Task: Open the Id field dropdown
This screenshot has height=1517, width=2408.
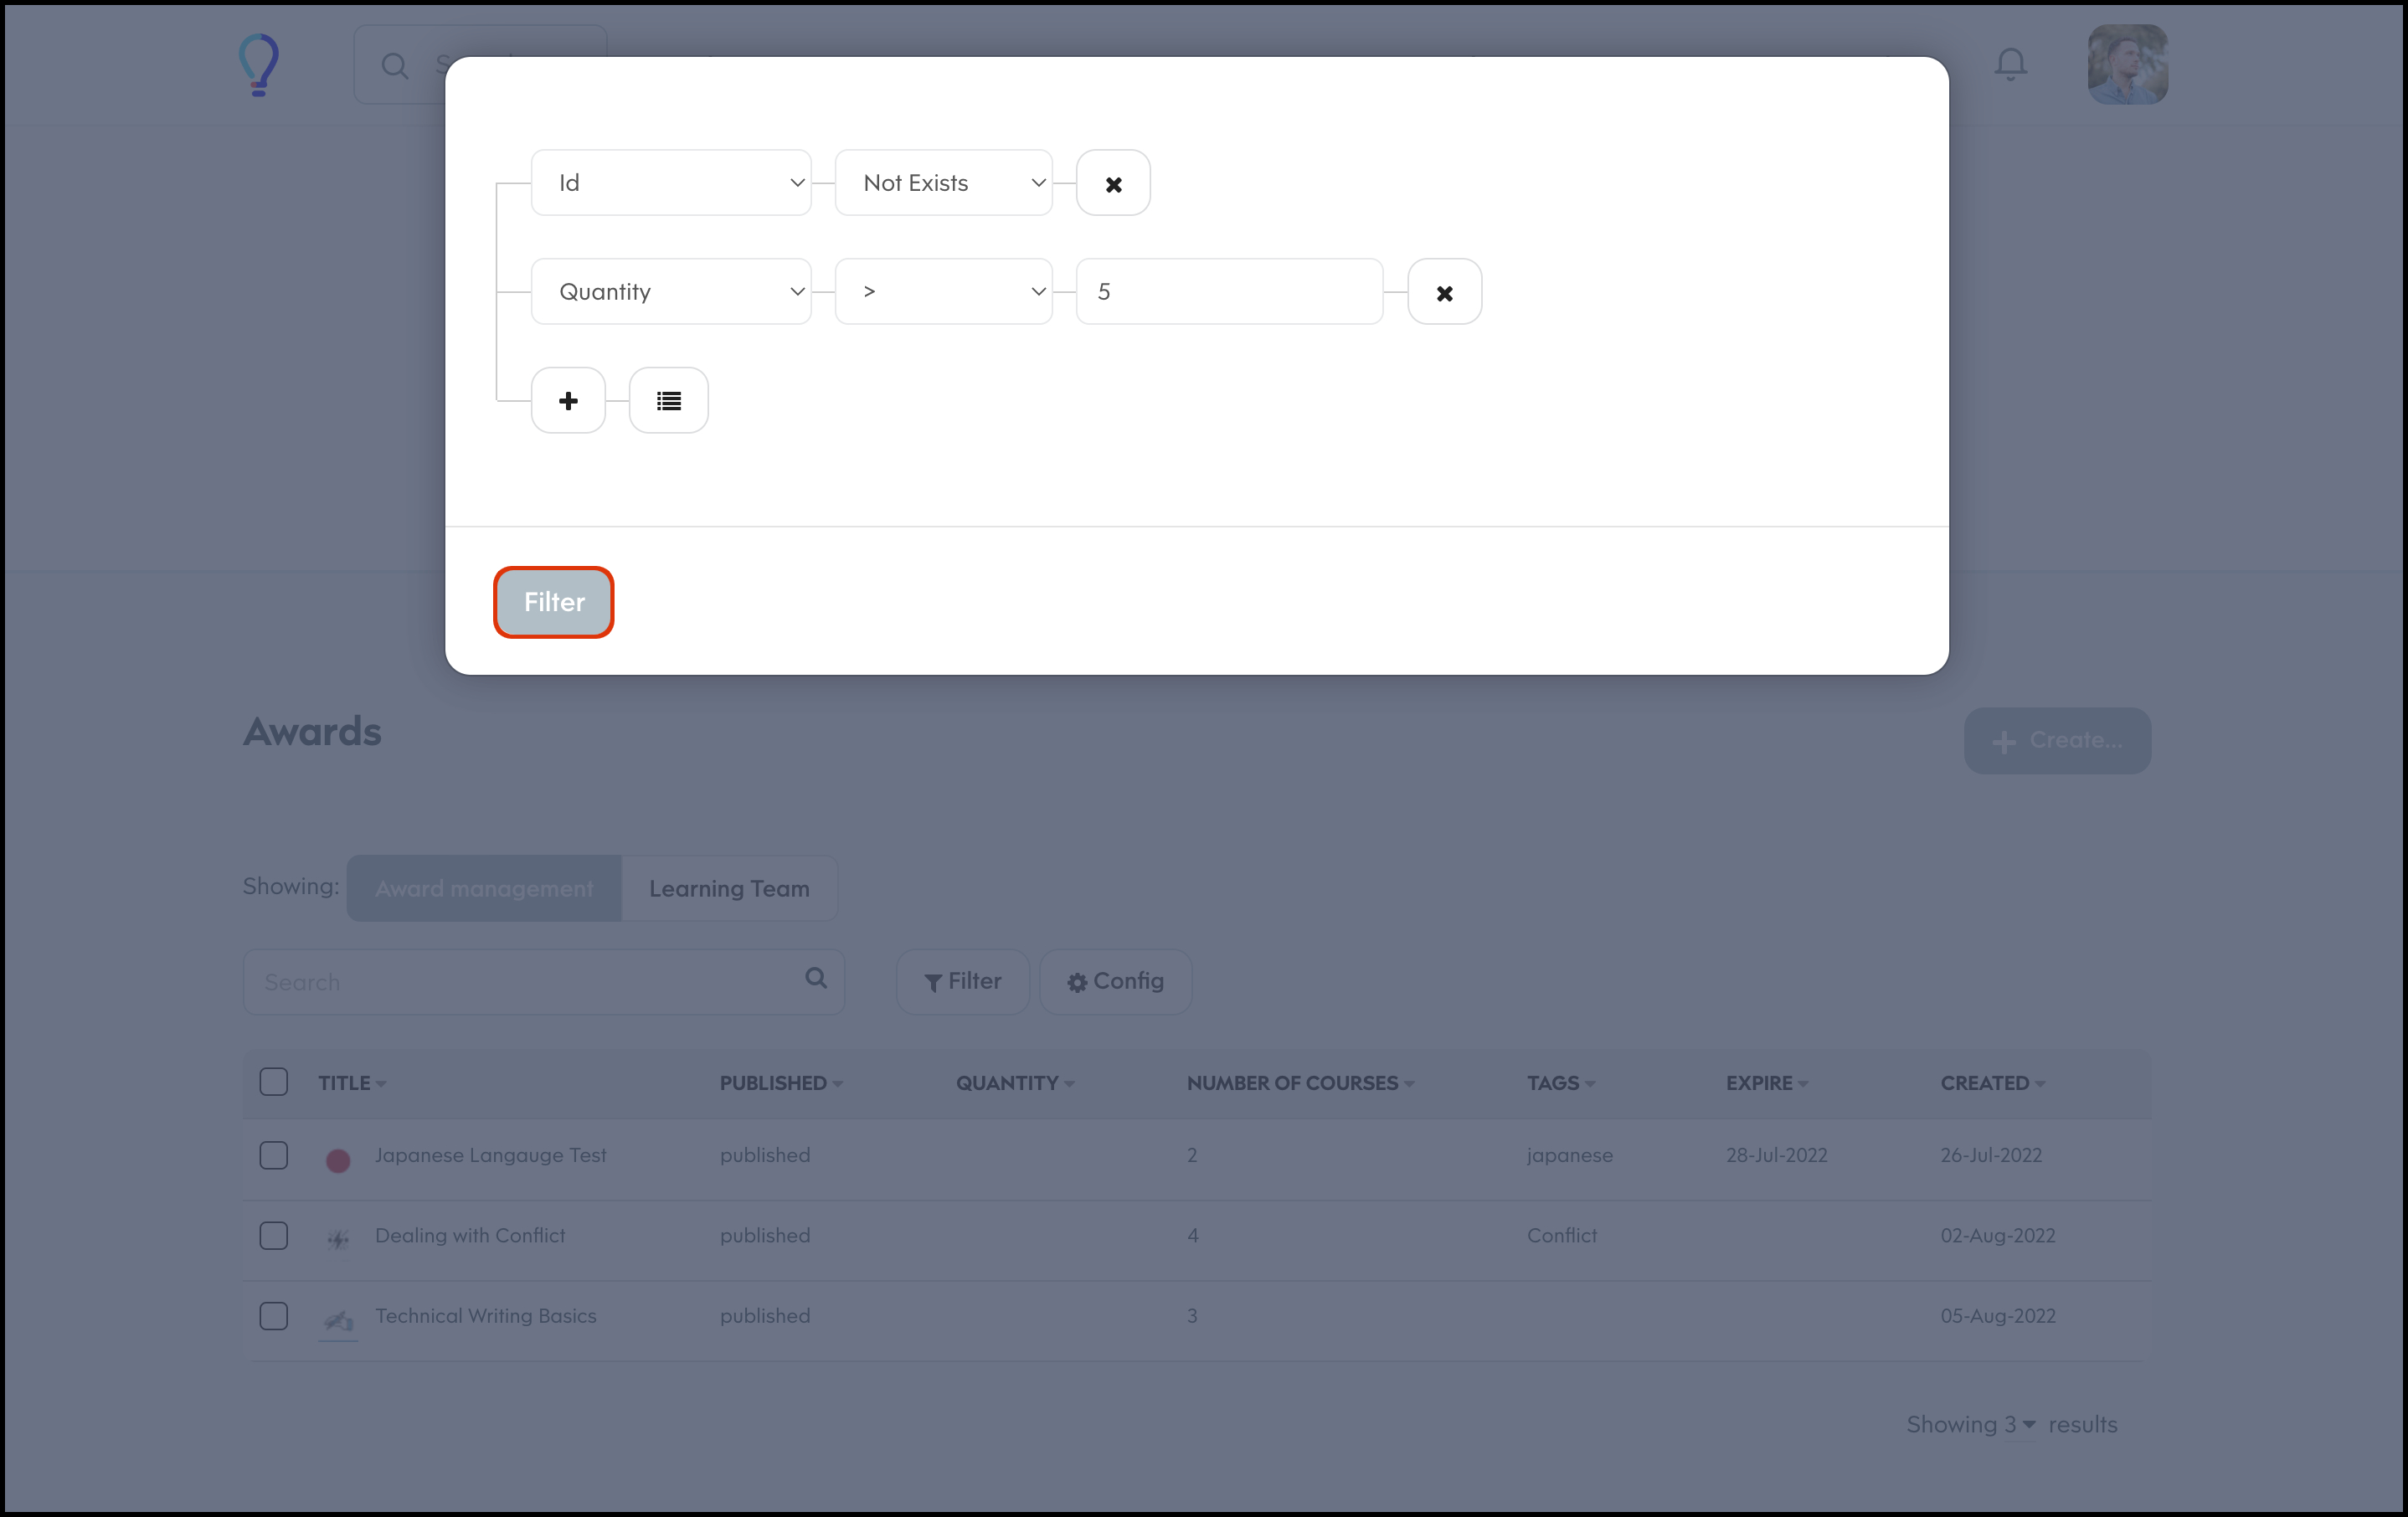Action: (x=671, y=183)
